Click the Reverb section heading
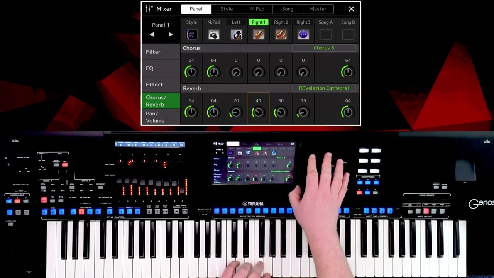494x278 pixels. click(x=192, y=88)
